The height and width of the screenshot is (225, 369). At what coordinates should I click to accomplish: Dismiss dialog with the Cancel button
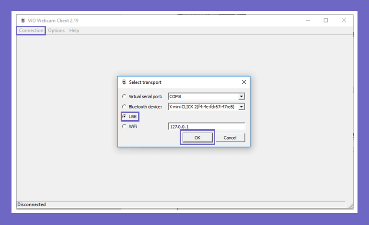pyautogui.click(x=230, y=137)
